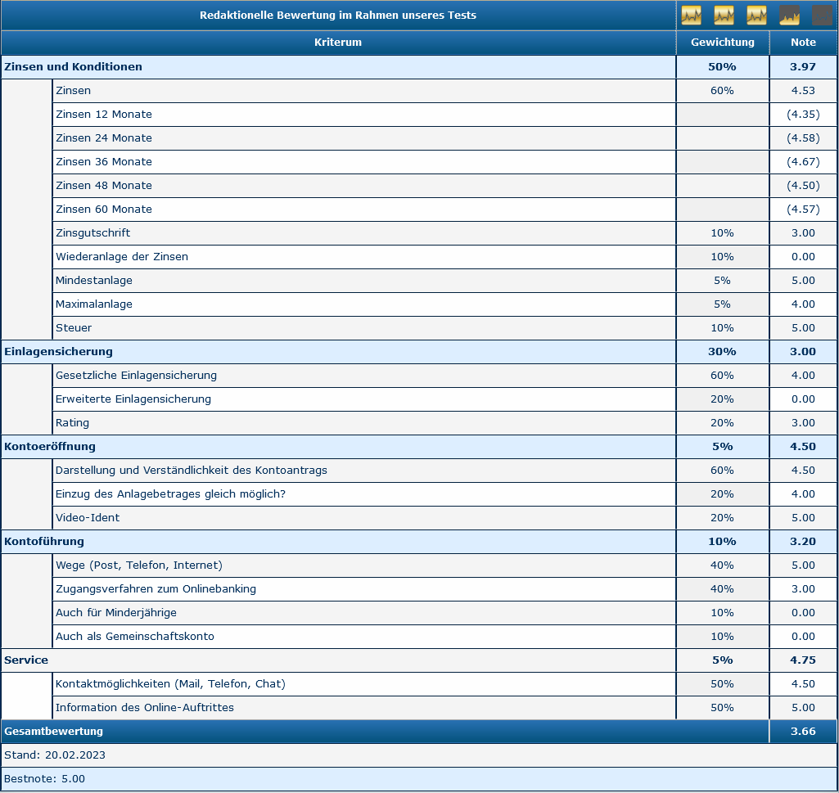Click the 'Gesamtbewertung' footer label
The height and width of the screenshot is (793, 839).
(53, 732)
